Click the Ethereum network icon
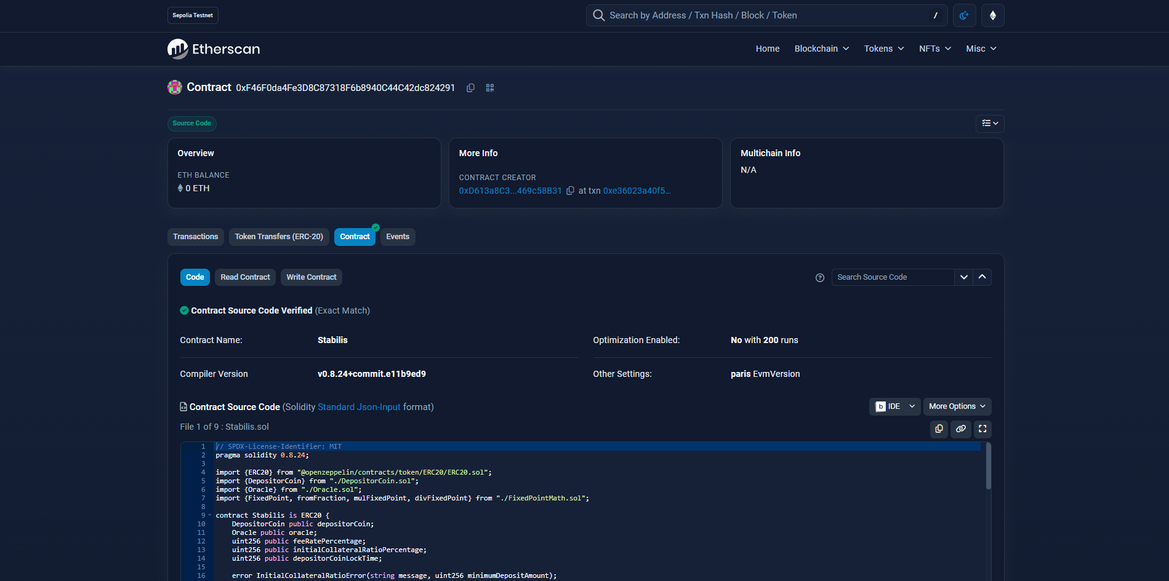 coord(992,15)
